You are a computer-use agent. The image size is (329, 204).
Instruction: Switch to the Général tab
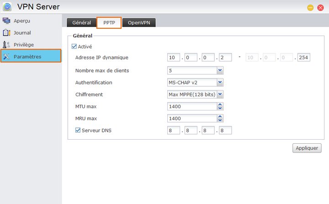click(81, 23)
